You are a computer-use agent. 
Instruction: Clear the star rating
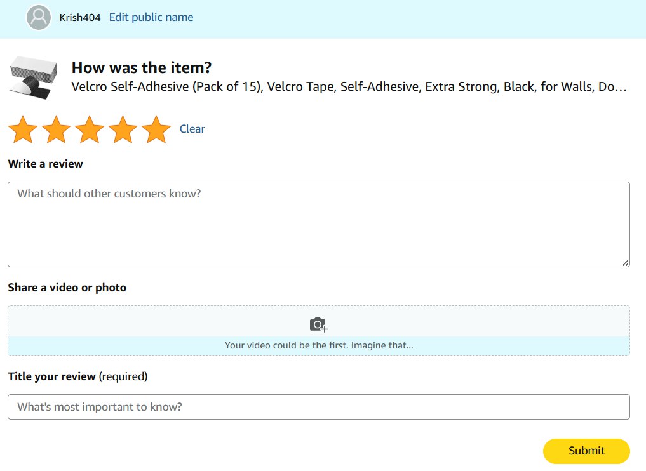192,129
